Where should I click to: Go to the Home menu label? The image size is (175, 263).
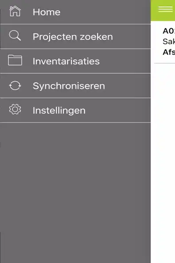(47, 12)
